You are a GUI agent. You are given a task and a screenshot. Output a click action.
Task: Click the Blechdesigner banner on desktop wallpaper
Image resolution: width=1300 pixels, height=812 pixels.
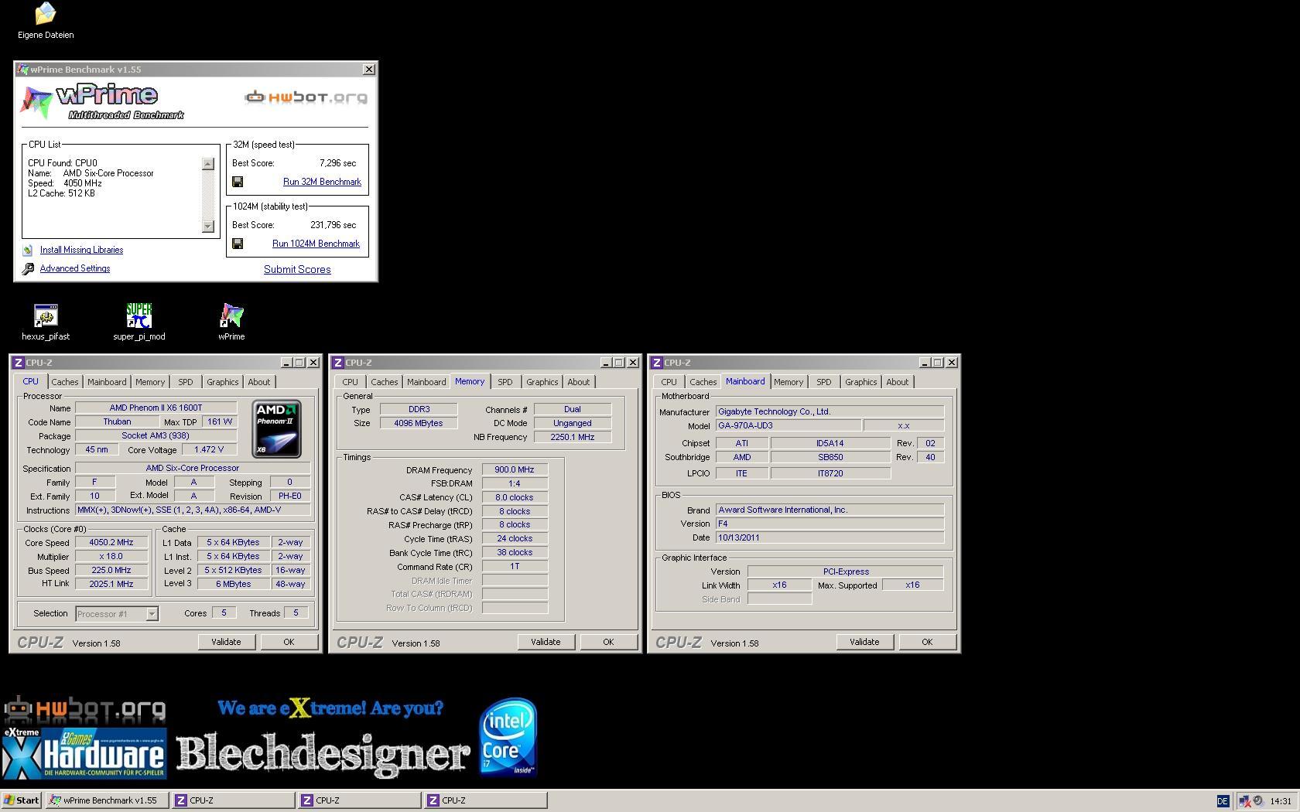point(323,753)
